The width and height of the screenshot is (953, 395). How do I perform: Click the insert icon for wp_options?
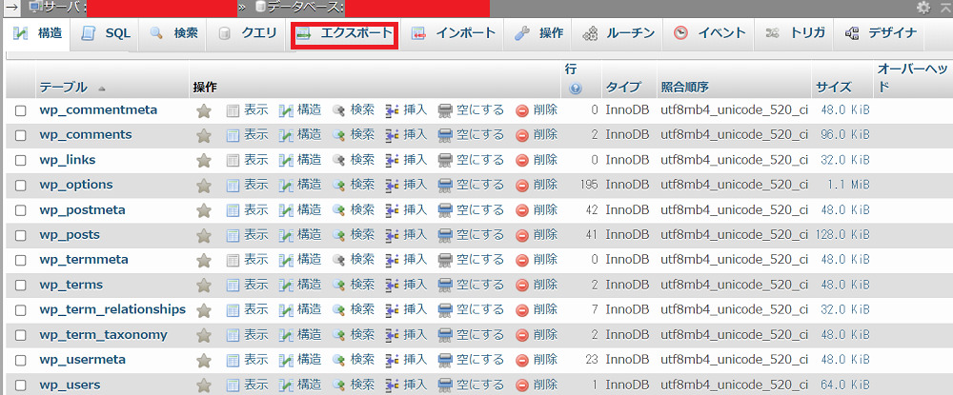(392, 185)
